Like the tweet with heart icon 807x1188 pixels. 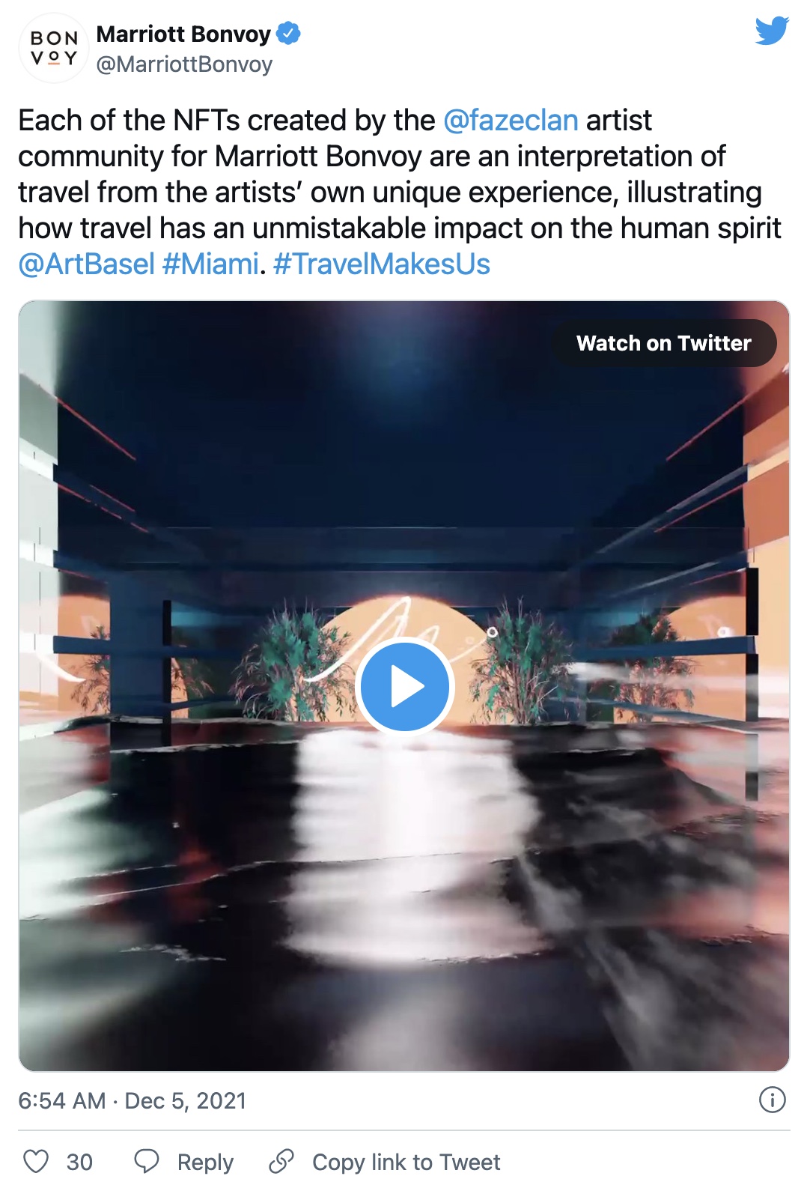[36, 1161]
